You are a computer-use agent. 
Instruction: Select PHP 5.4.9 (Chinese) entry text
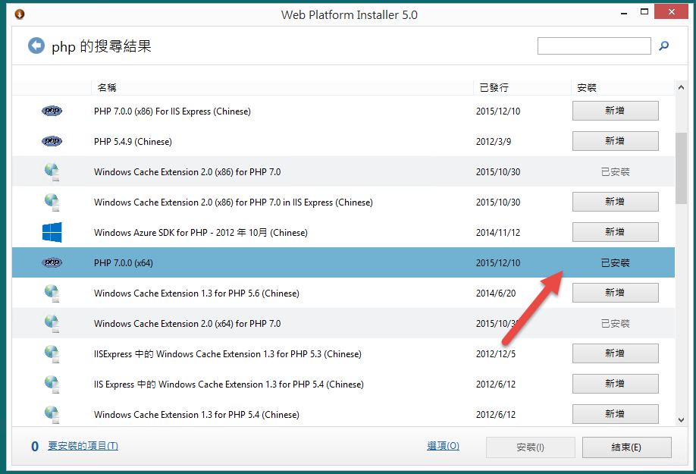point(133,142)
